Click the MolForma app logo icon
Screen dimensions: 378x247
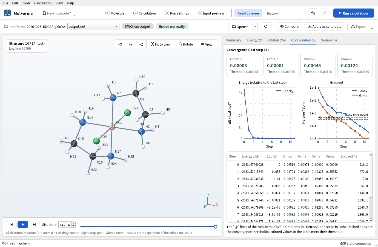7,13
